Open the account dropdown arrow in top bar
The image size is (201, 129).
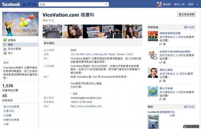click(197, 4)
